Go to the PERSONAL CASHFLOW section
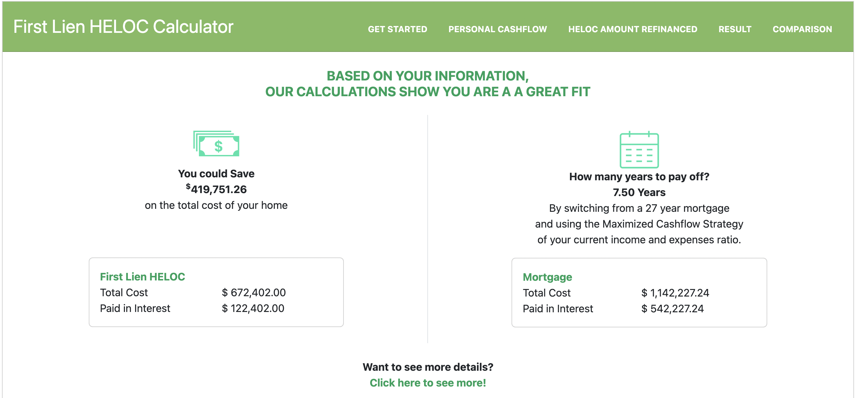The height and width of the screenshot is (398, 856). pyautogui.click(x=497, y=29)
